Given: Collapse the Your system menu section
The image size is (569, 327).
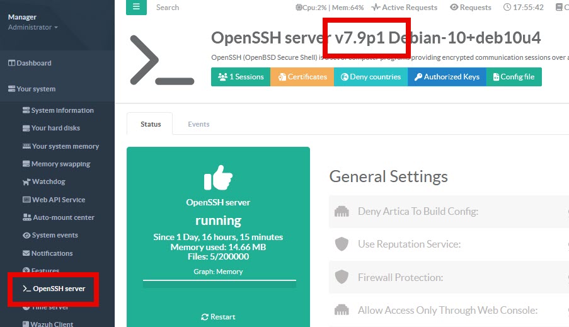Looking at the screenshot, I should tap(32, 89).
